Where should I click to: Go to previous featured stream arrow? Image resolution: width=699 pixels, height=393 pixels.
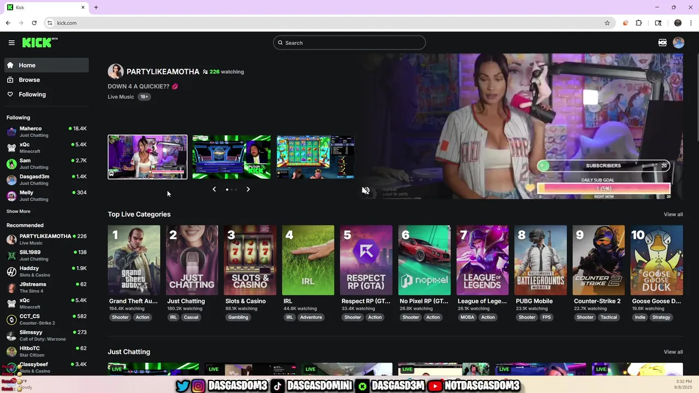[214, 189]
